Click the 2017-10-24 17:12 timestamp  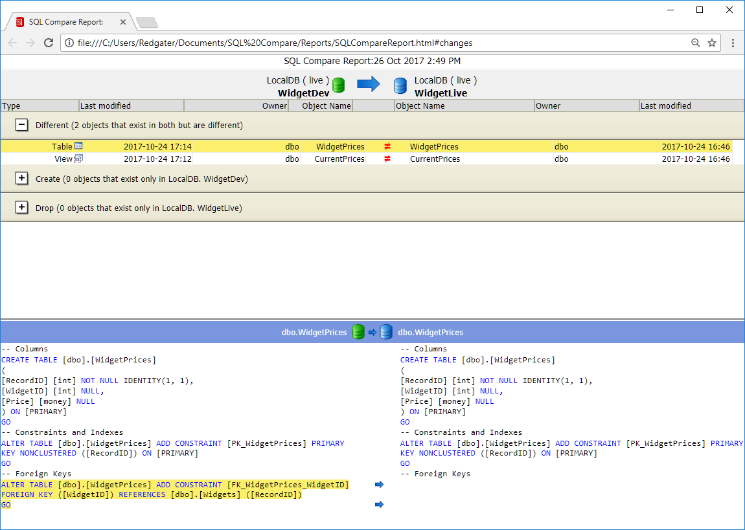[x=157, y=159]
